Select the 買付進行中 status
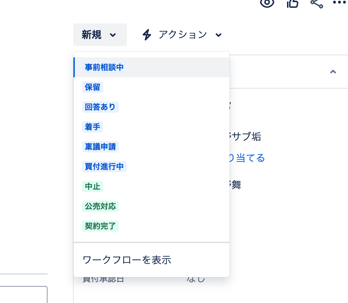The image size is (348, 303). click(104, 167)
